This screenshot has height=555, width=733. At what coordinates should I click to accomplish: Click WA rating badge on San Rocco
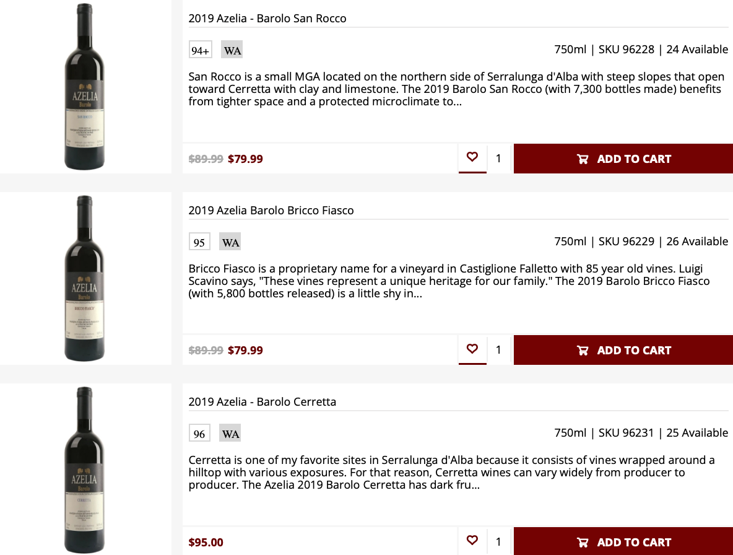232,50
